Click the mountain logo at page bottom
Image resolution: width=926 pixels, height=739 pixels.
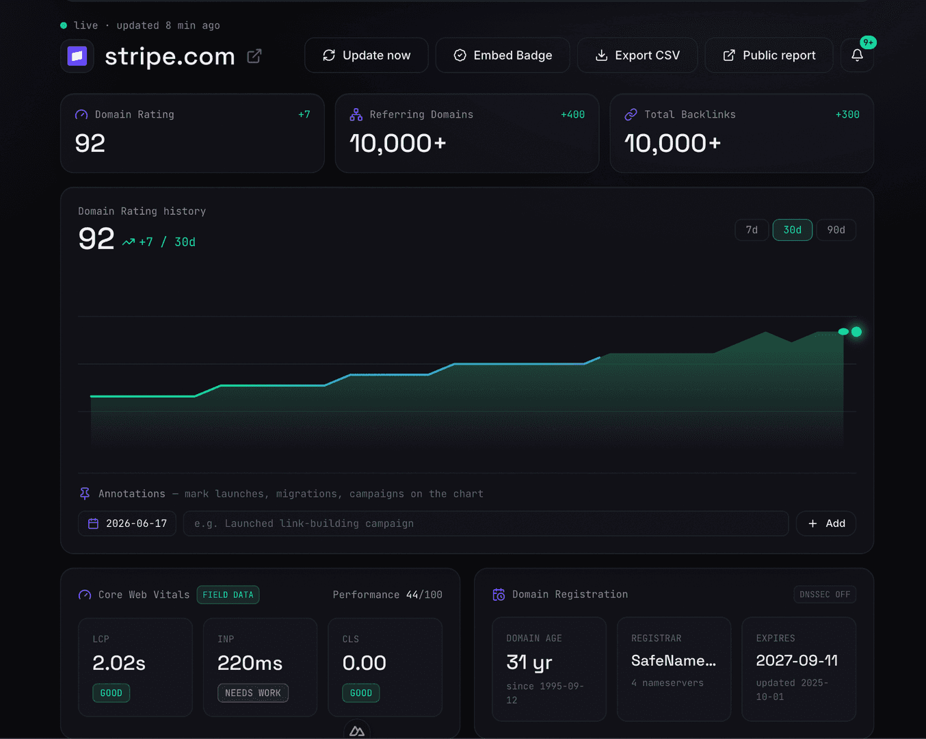[357, 731]
